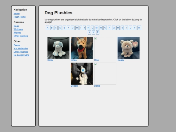Open the letter L page
The width and height of the screenshot is (176, 132).
coord(92,28)
